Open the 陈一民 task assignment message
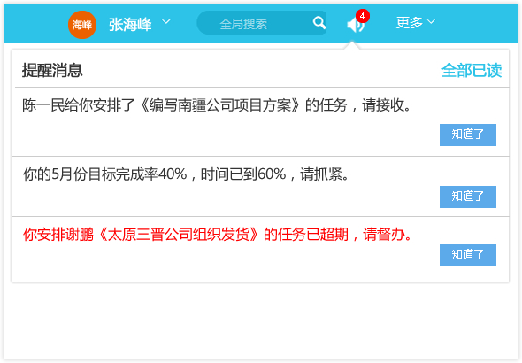The image size is (522, 363). [x=217, y=105]
